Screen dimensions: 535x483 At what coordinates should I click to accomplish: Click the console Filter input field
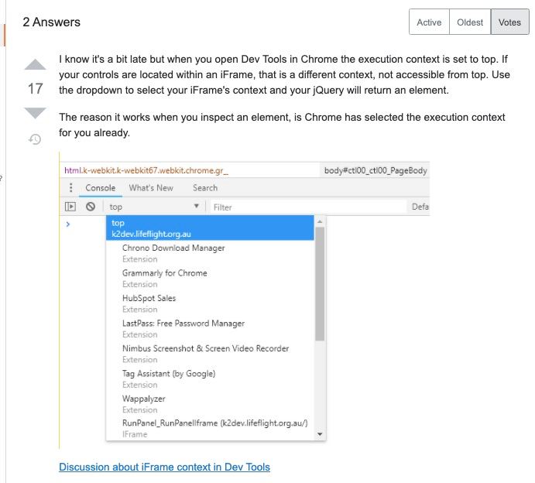click(x=307, y=207)
